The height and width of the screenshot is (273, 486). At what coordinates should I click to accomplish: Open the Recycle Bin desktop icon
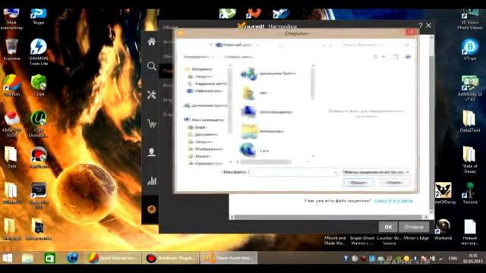[x=12, y=49]
